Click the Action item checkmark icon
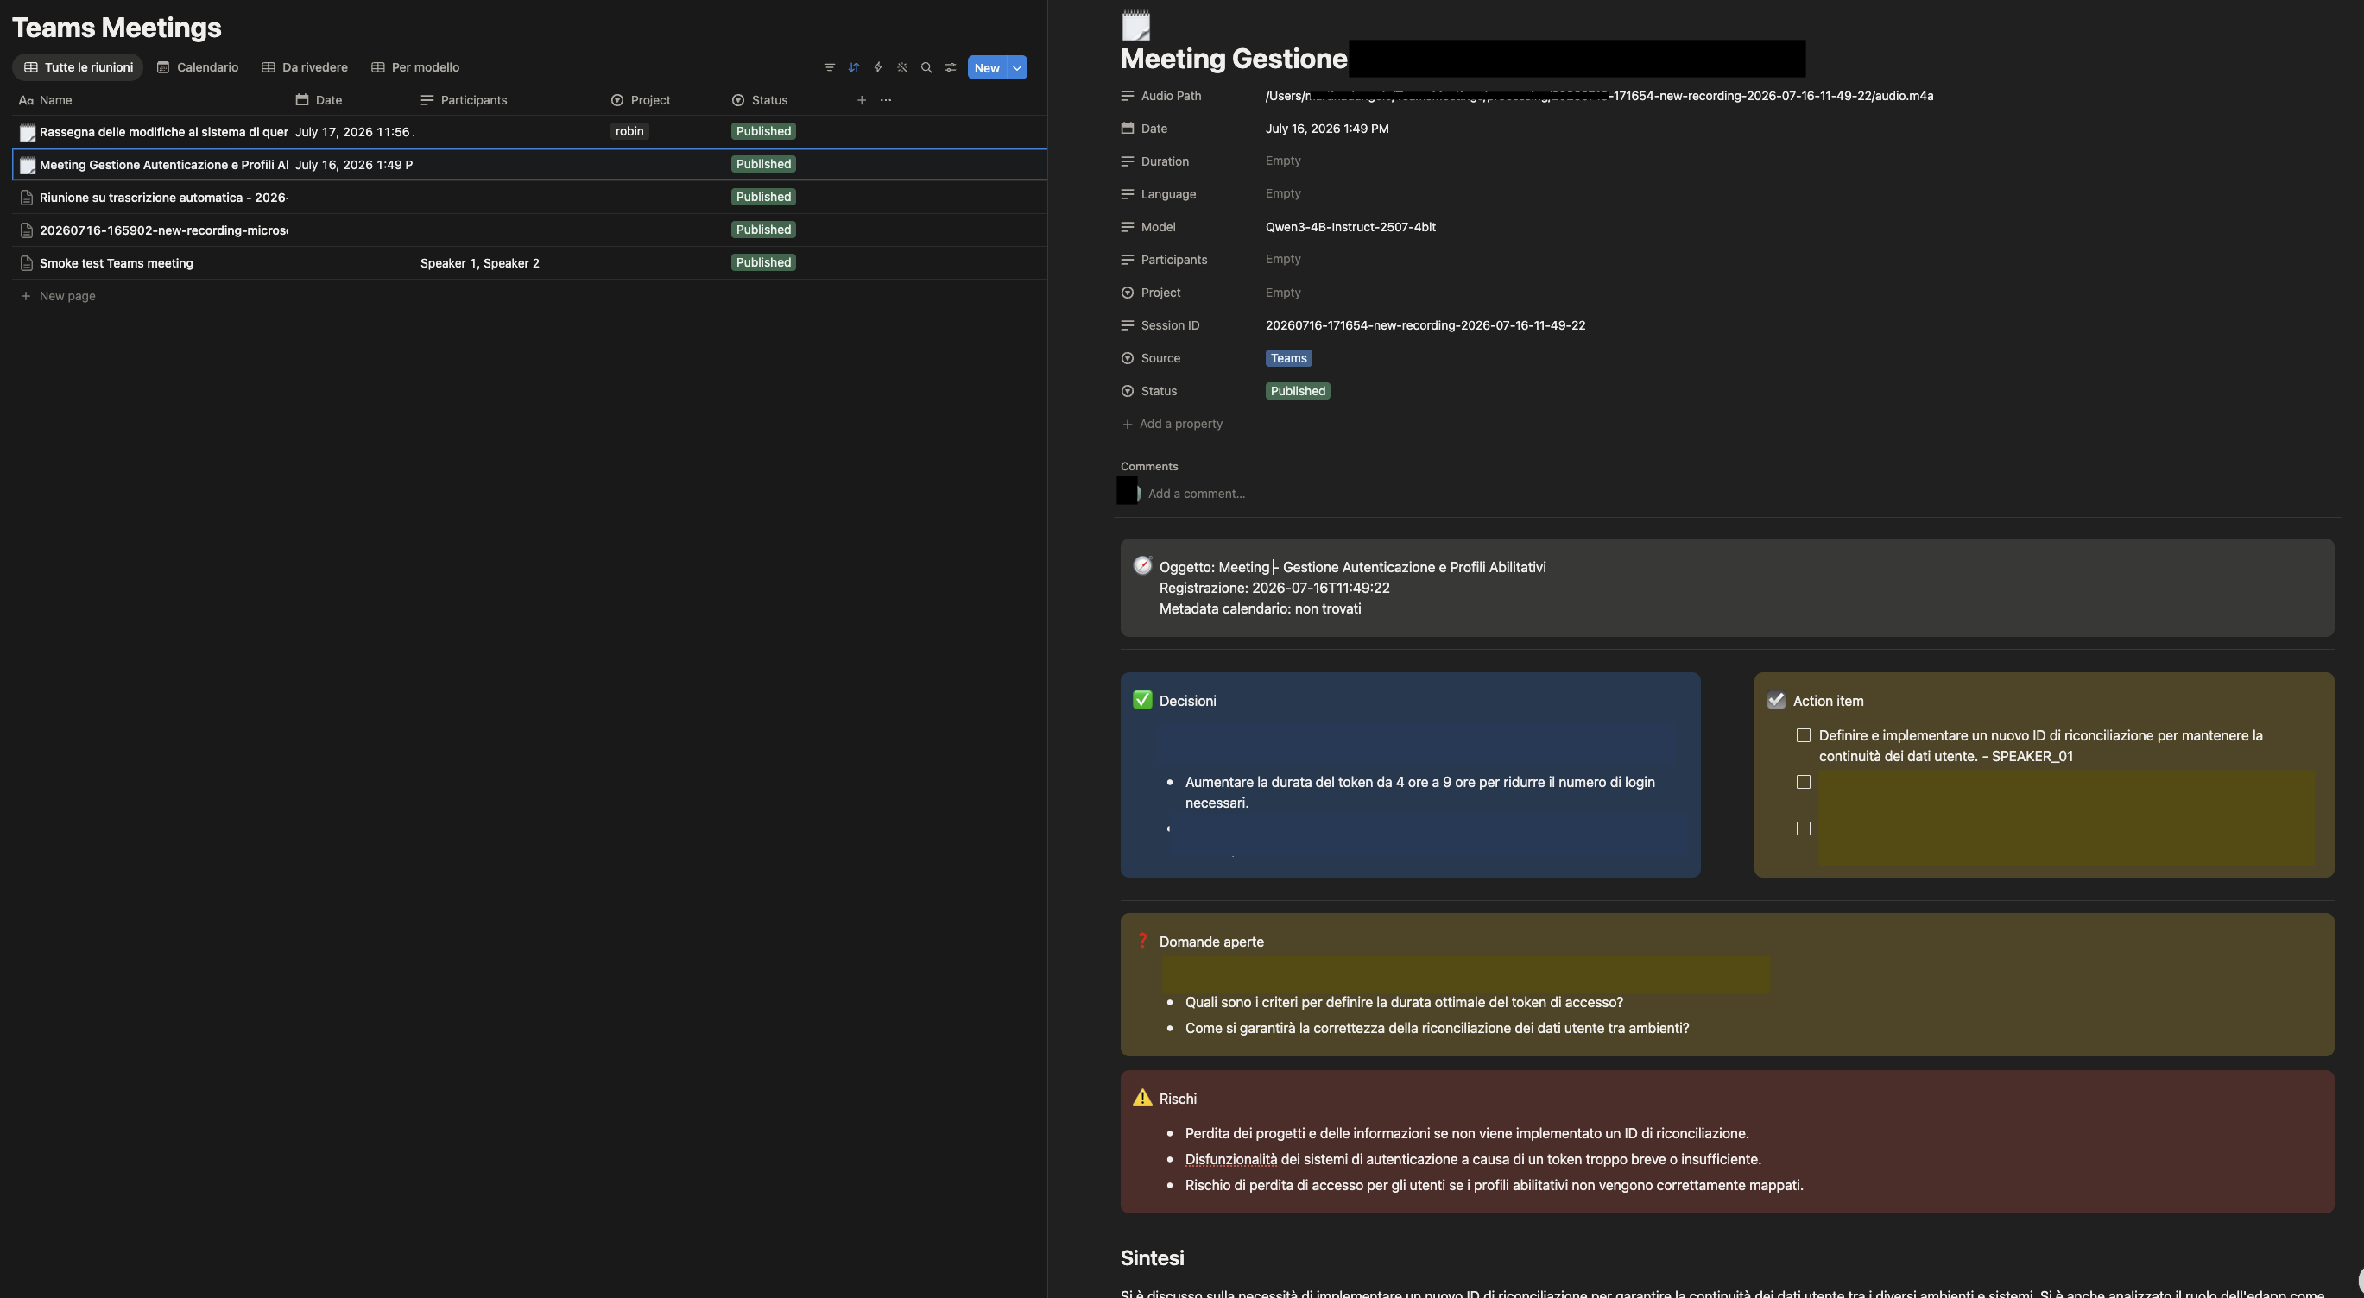This screenshot has height=1298, width=2364. [1776, 700]
